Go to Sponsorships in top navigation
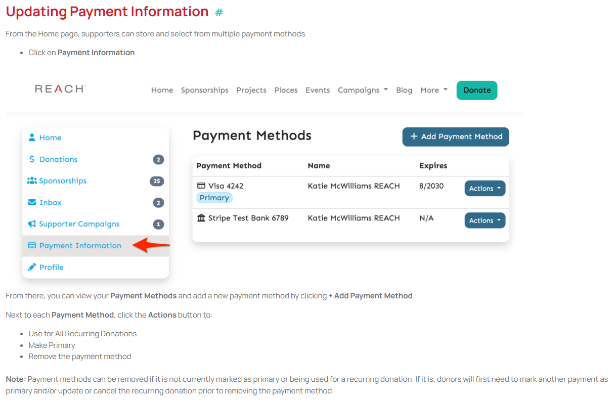 coord(204,90)
